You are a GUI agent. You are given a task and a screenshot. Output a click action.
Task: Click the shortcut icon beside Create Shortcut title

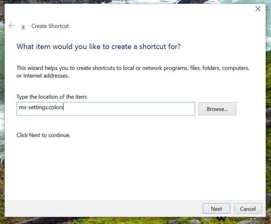pyautogui.click(x=23, y=27)
